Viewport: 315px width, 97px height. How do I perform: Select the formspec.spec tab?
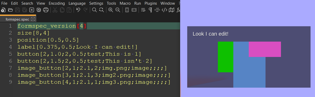point(17,19)
